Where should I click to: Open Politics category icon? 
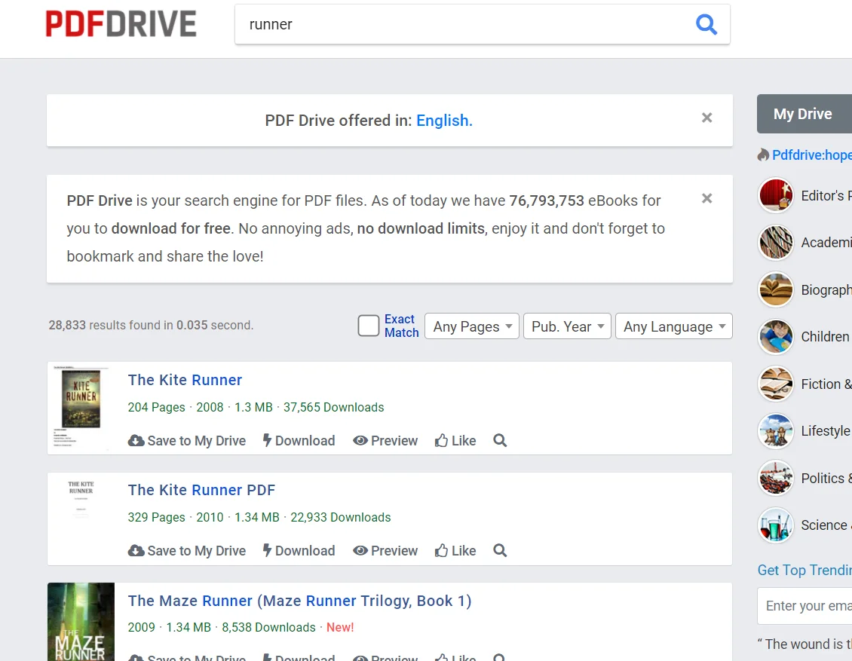point(776,478)
